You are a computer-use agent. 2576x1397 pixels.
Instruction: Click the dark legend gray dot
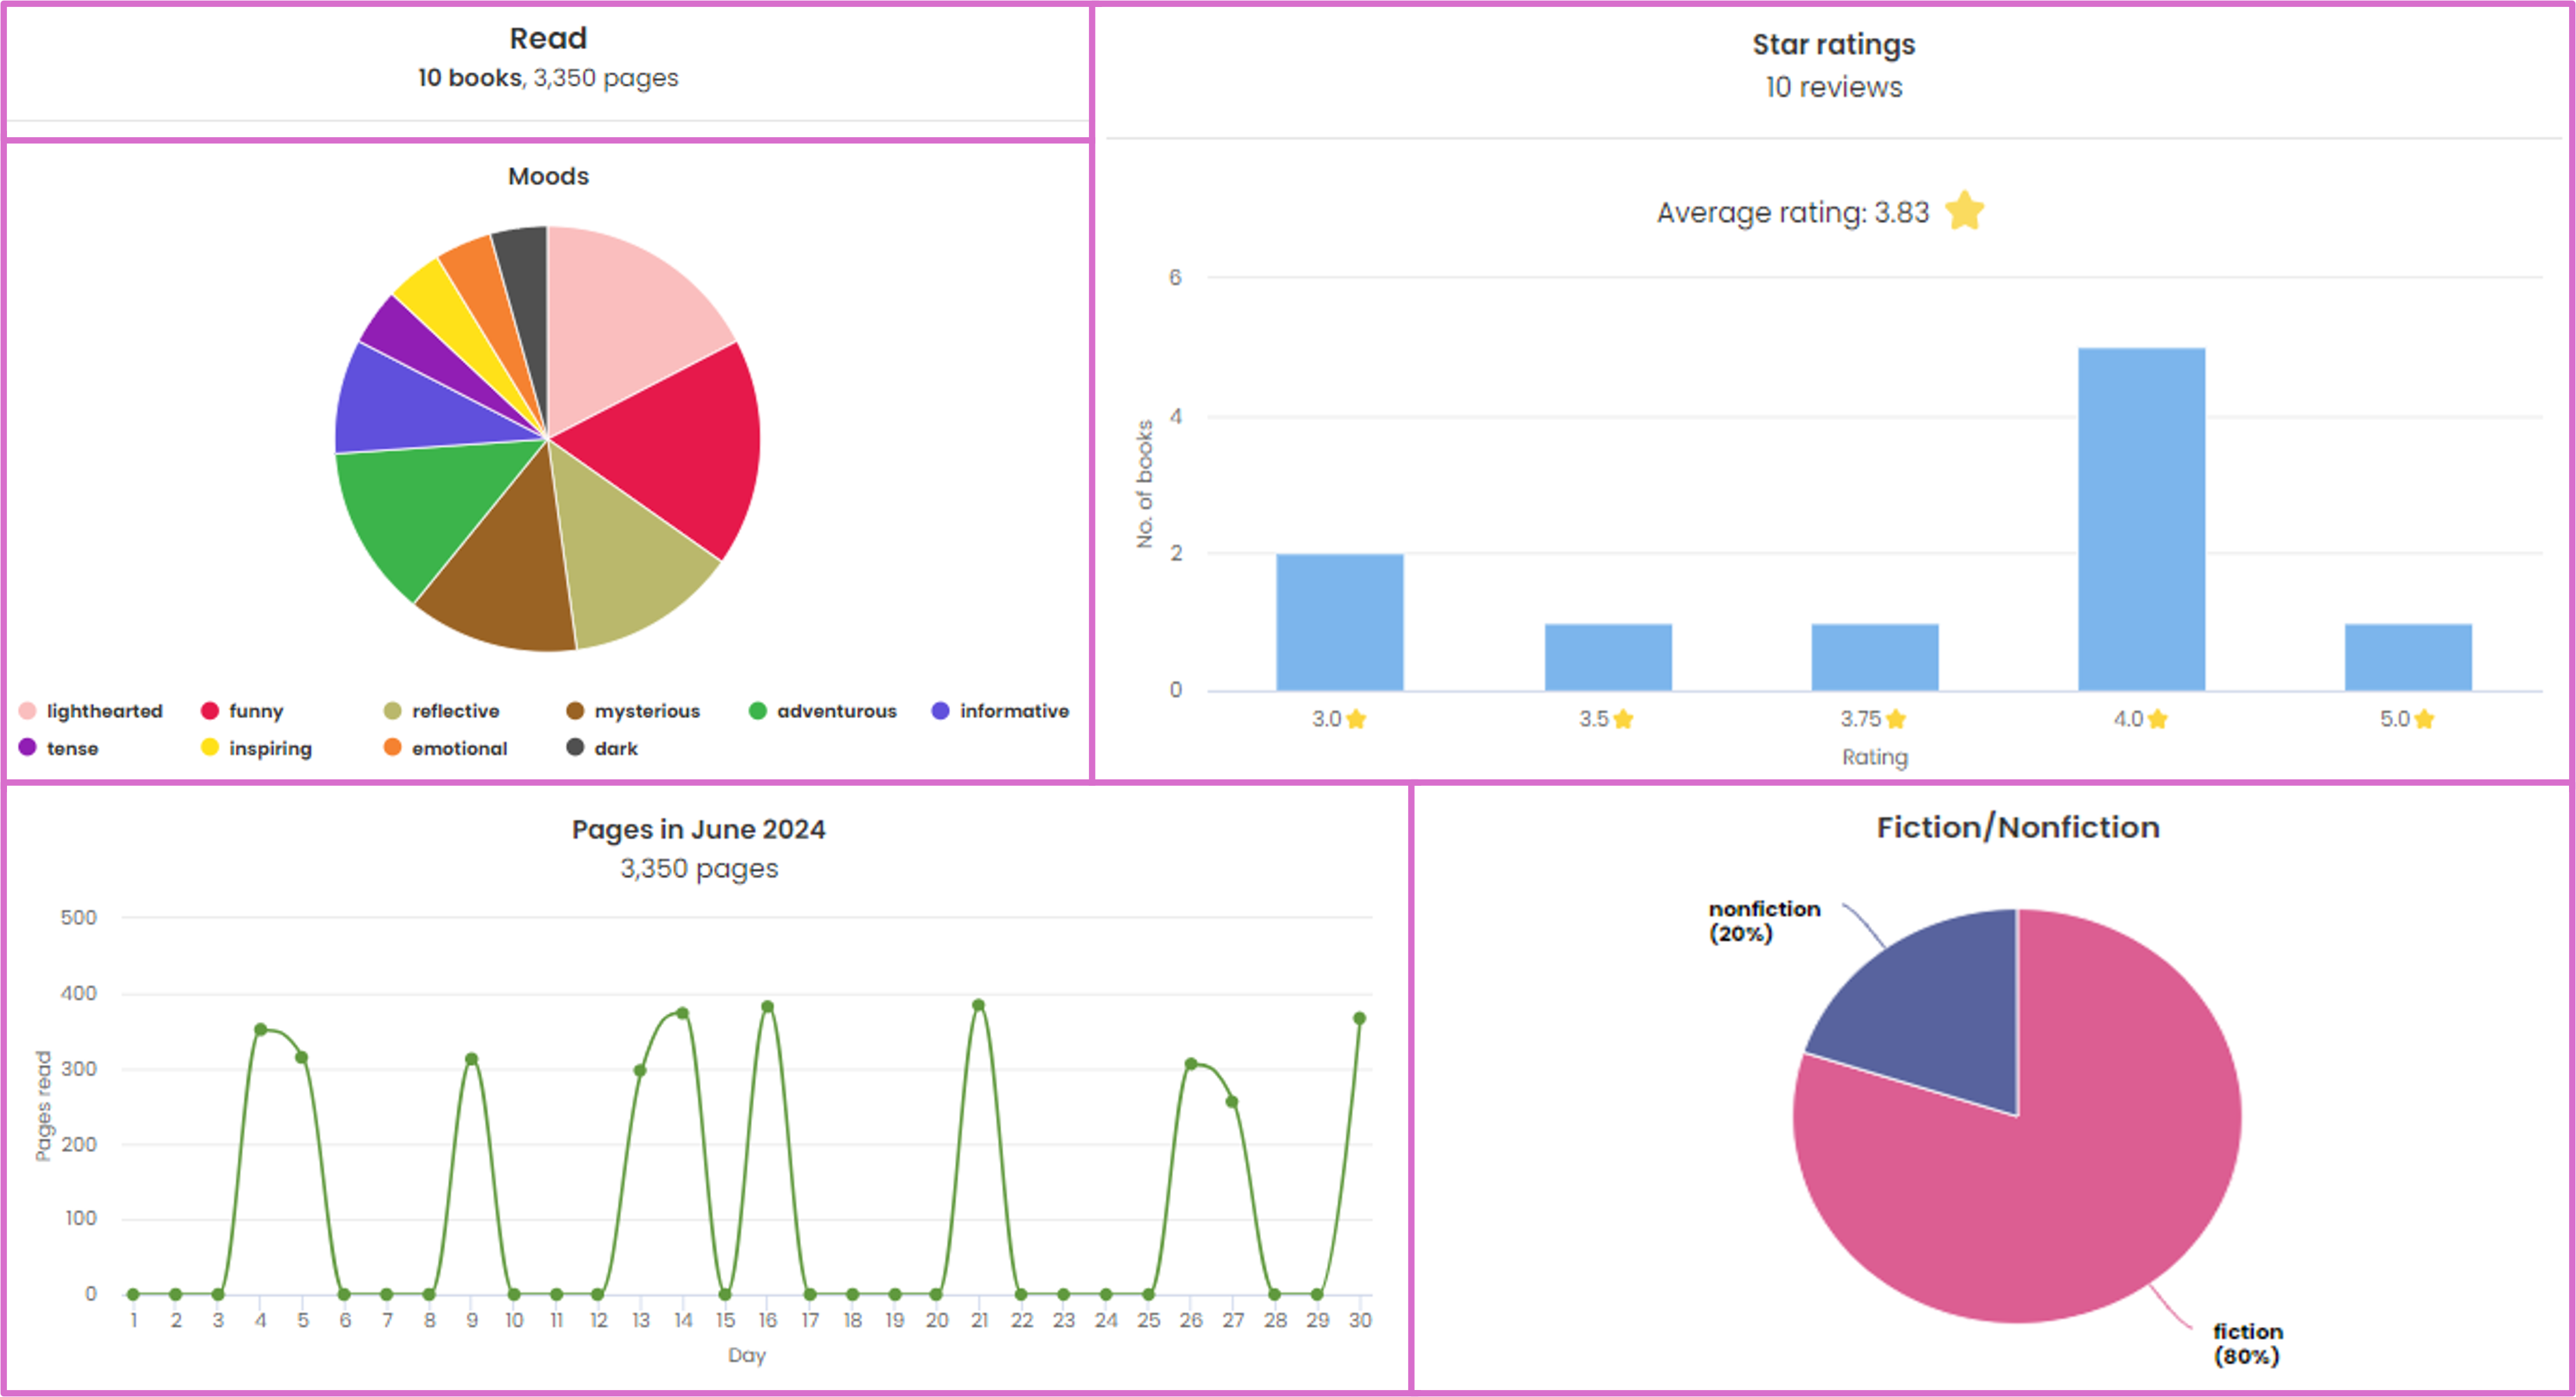(x=575, y=748)
